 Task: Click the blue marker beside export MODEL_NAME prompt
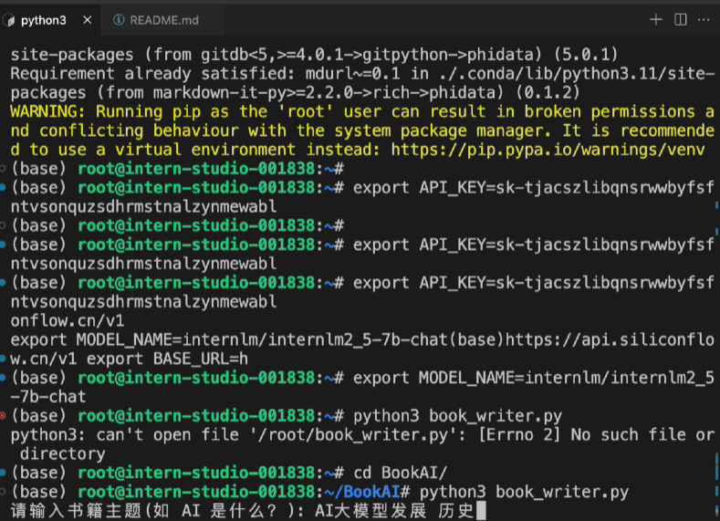pyautogui.click(x=3, y=378)
